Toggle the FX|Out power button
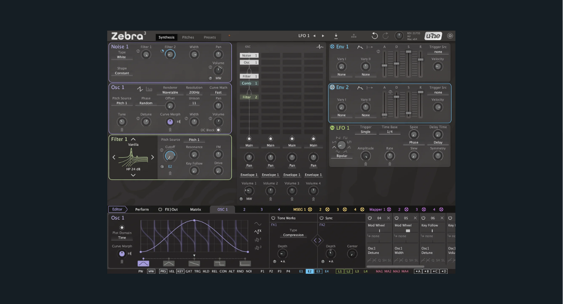This screenshot has height=304, width=563. coord(160,209)
